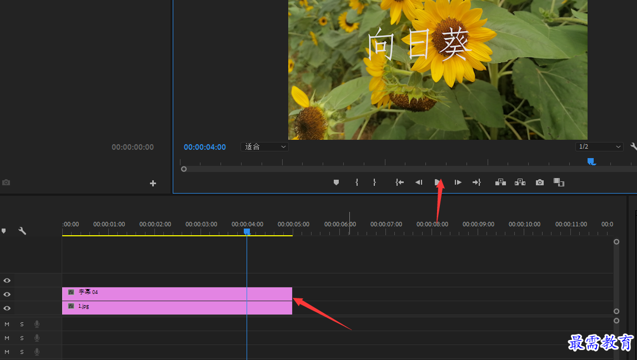Play the sequence in the program monitor
637x360 pixels.
(x=438, y=182)
